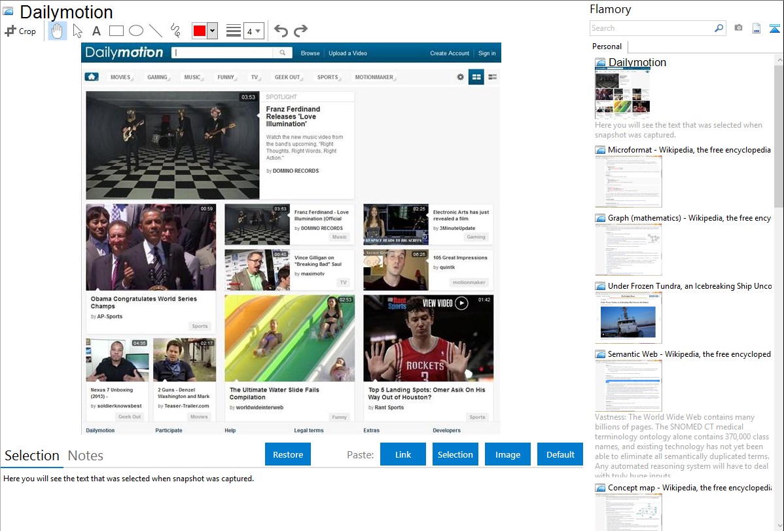Open the Graph (mathematics) snapshot thumbnail
784x531 pixels.
click(628, 249)
